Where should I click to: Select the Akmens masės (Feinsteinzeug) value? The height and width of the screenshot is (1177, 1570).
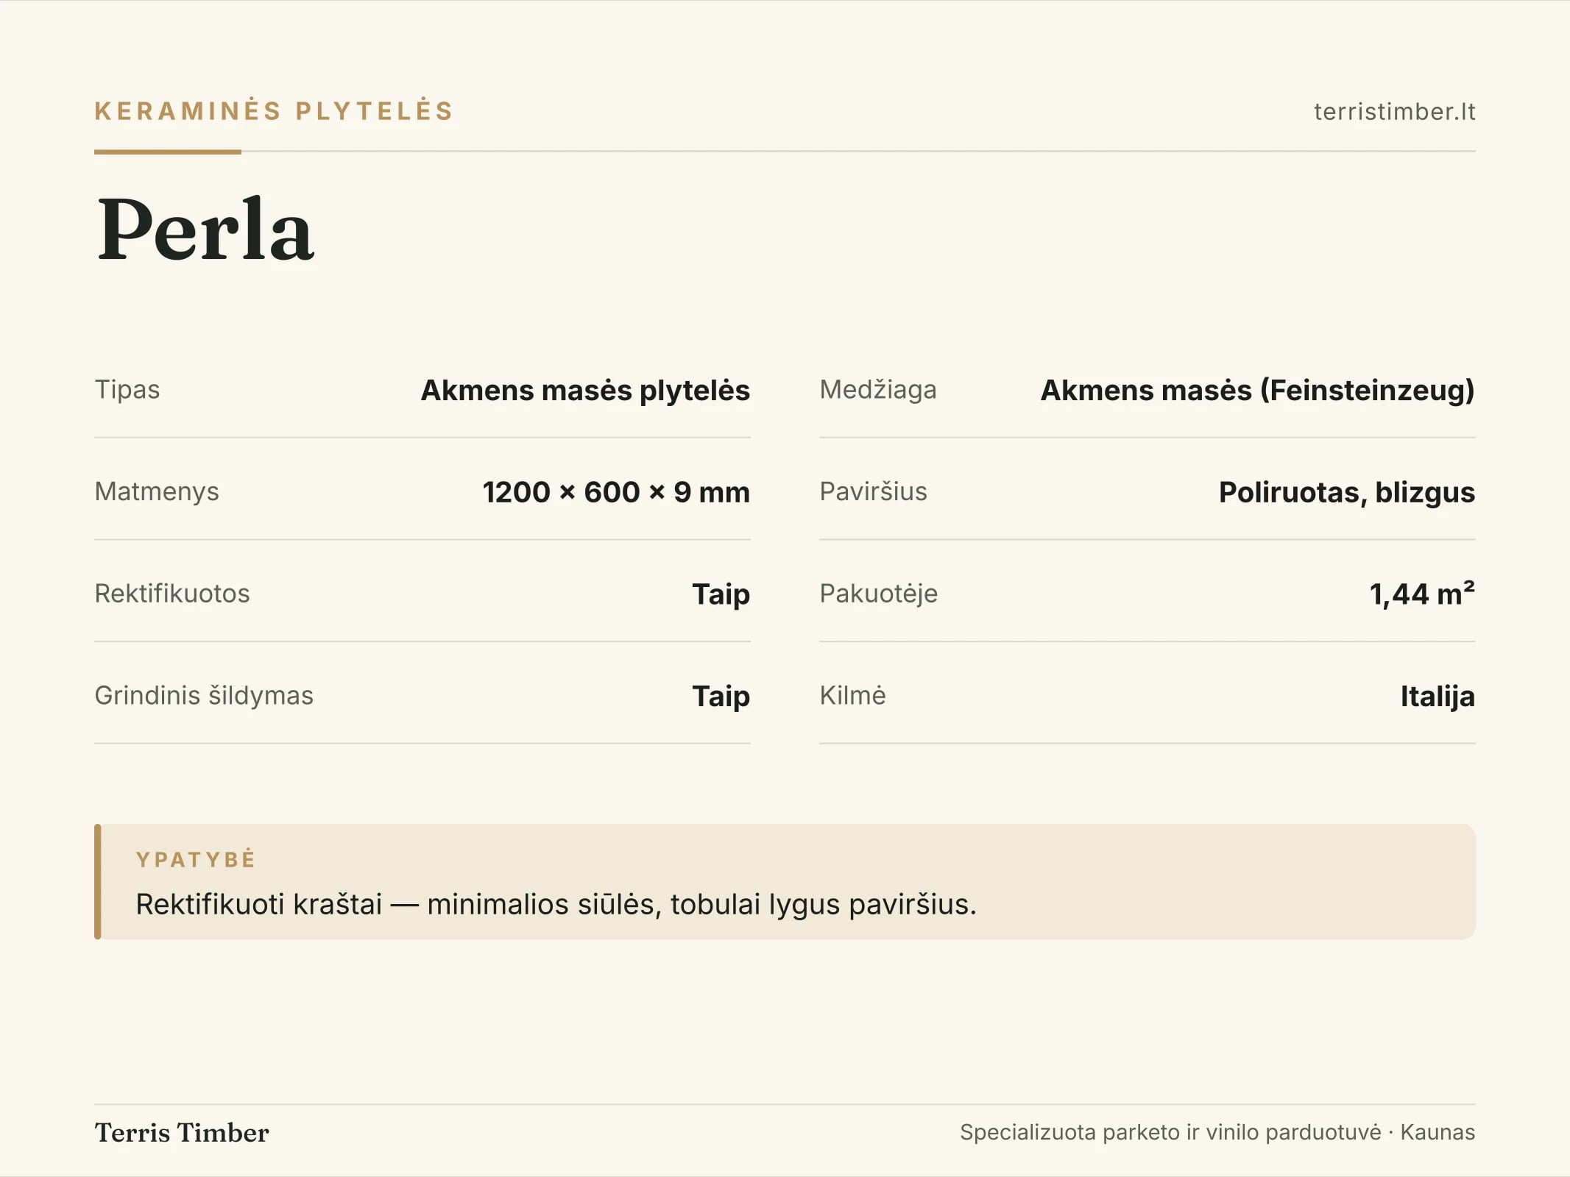(1257, 390)
